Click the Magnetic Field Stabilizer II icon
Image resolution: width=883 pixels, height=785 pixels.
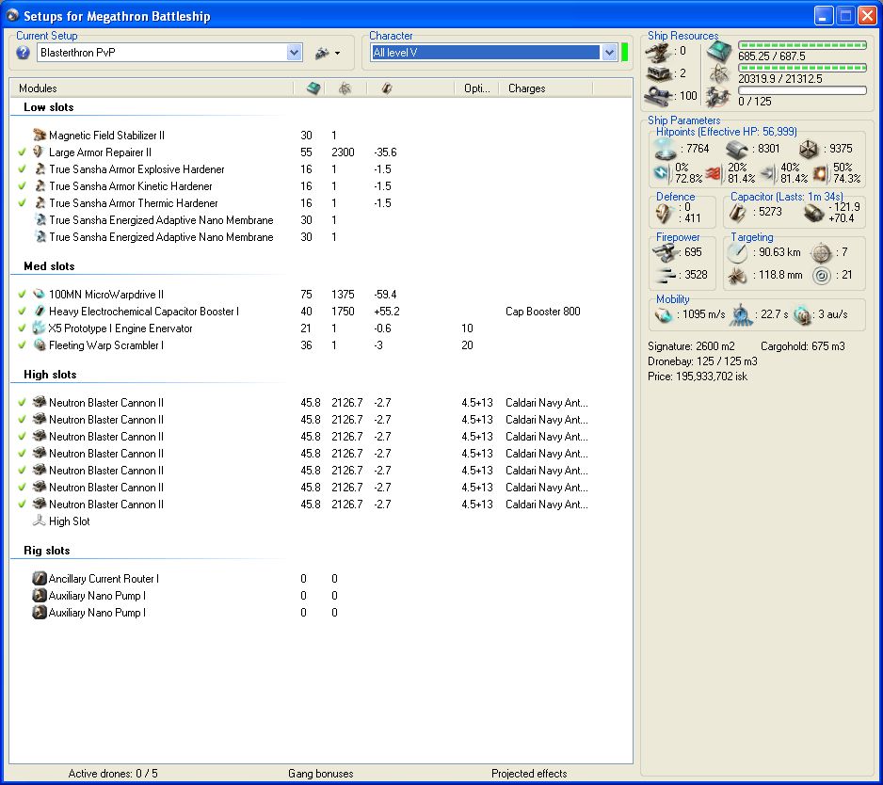tap(40, 136)
